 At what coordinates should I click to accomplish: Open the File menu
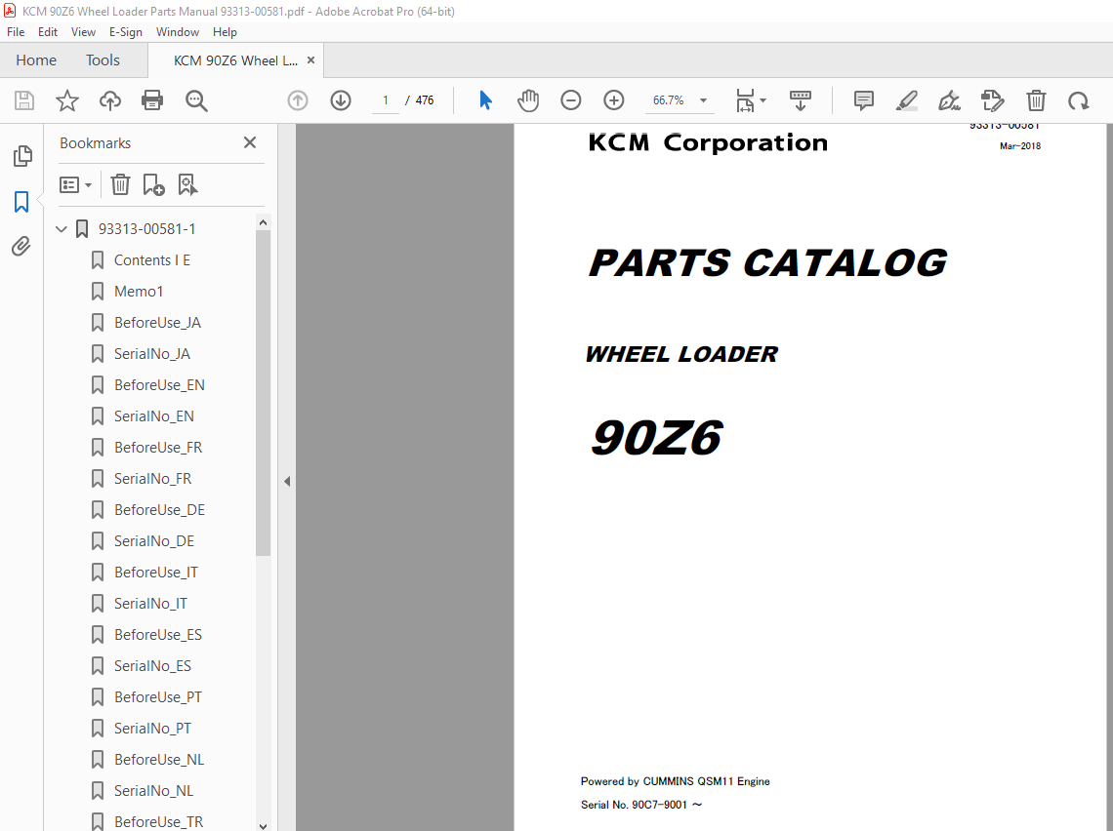point(16,32)
